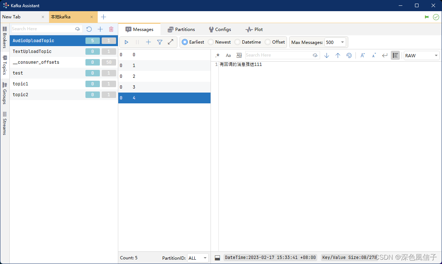The width and height of the screenshot is (442, 264).
Task: Open the color palette theme icon
Action: [349, 55]
